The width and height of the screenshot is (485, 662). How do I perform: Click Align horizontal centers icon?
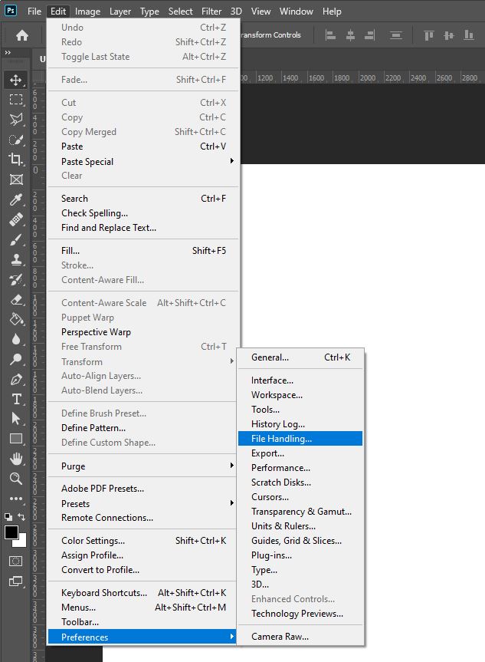coord(350,35)
